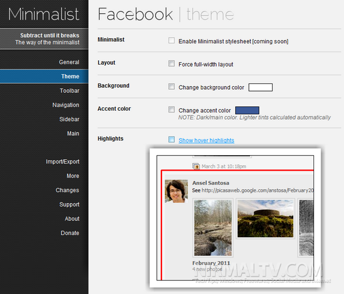
Task: Open the Support page
Action: point(69,204)
